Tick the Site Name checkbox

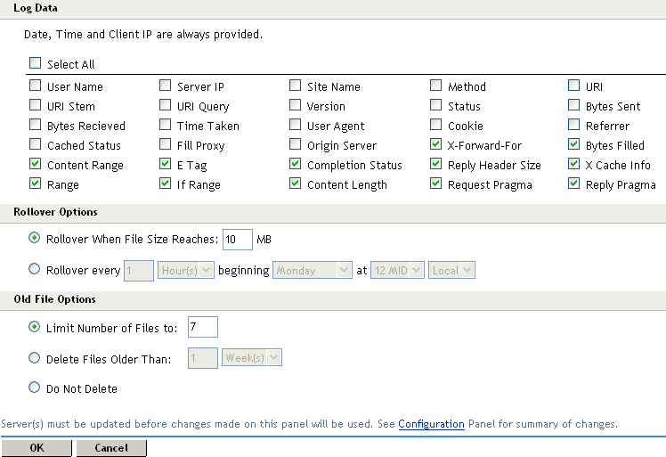click(296, 86)
